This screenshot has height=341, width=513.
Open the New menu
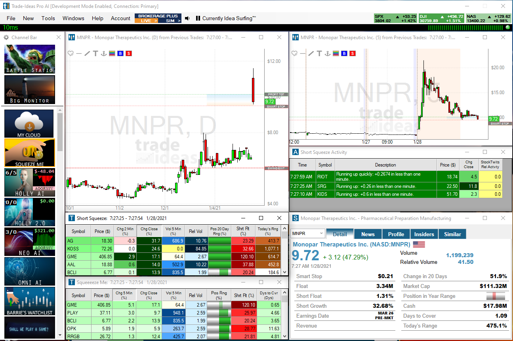29,18
